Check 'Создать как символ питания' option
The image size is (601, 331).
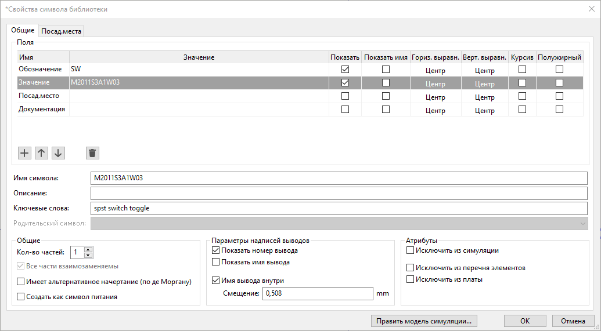click(21, 297)
